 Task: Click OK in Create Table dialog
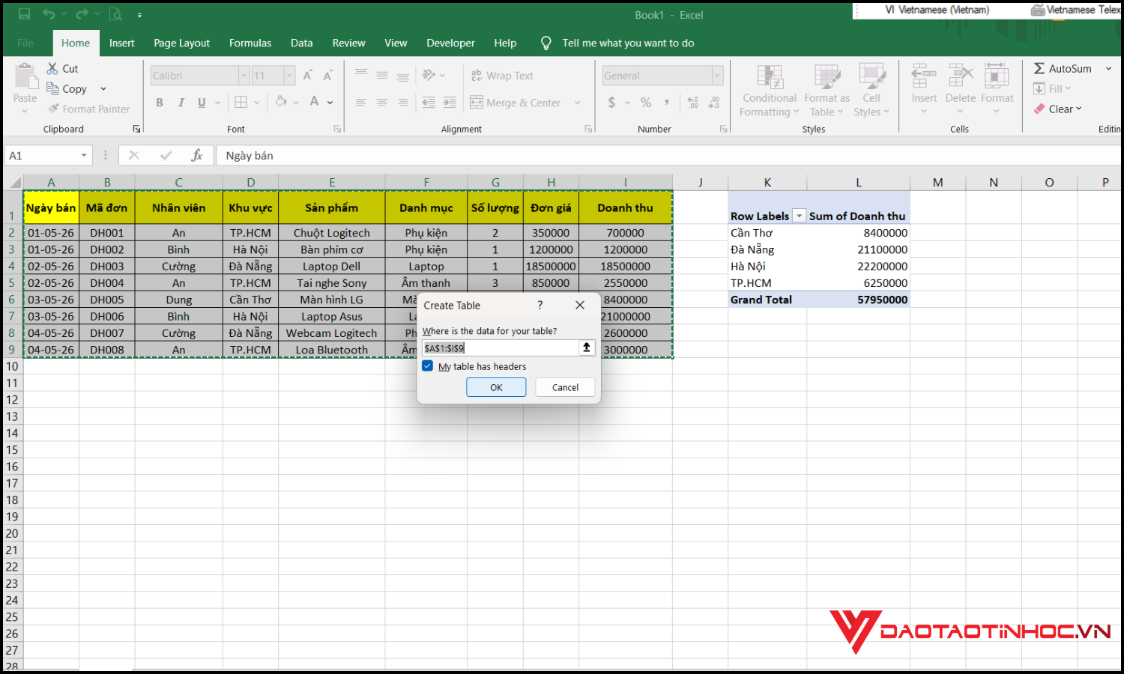496,387
